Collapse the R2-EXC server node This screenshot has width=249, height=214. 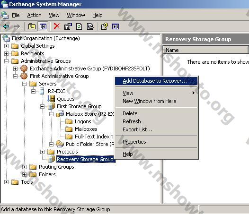click(x=33, y=91)
